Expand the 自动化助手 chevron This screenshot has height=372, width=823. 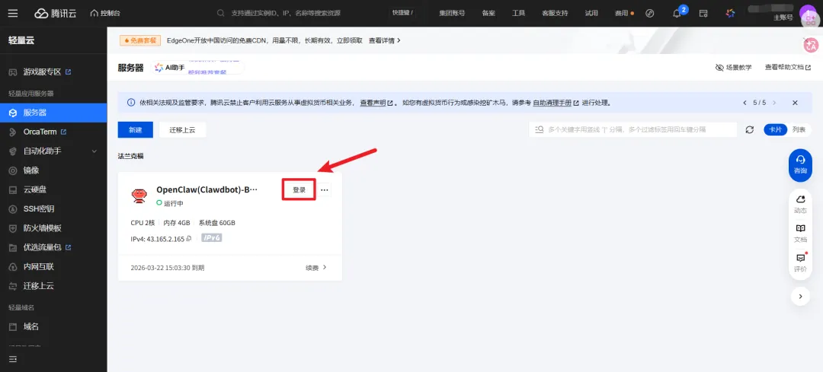[94, 151]
